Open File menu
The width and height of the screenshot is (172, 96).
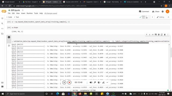(x=9, y=13)
